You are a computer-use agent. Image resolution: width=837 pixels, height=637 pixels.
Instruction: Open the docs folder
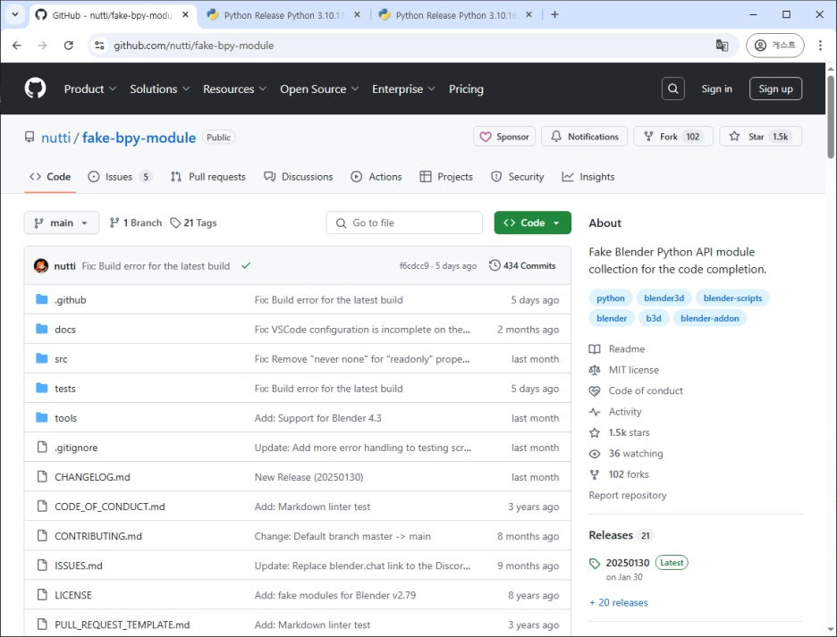(65, 329)
